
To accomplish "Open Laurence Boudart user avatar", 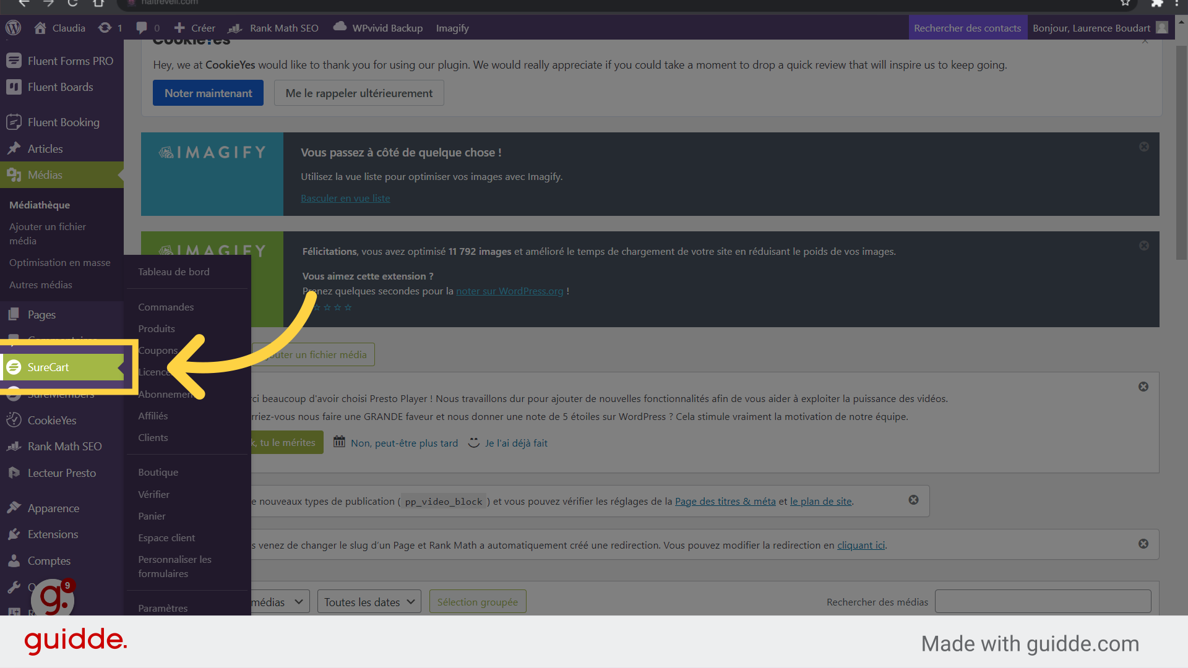I will tap(1162, 28).
